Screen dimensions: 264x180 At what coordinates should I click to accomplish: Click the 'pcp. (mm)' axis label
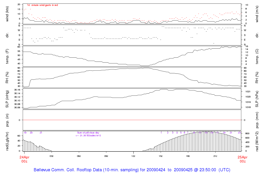[x=257, y=120]
